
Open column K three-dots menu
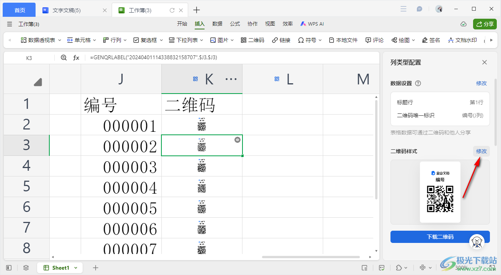231,79
